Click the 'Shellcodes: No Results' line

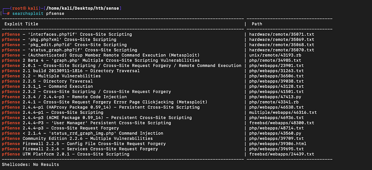[31, 165]
